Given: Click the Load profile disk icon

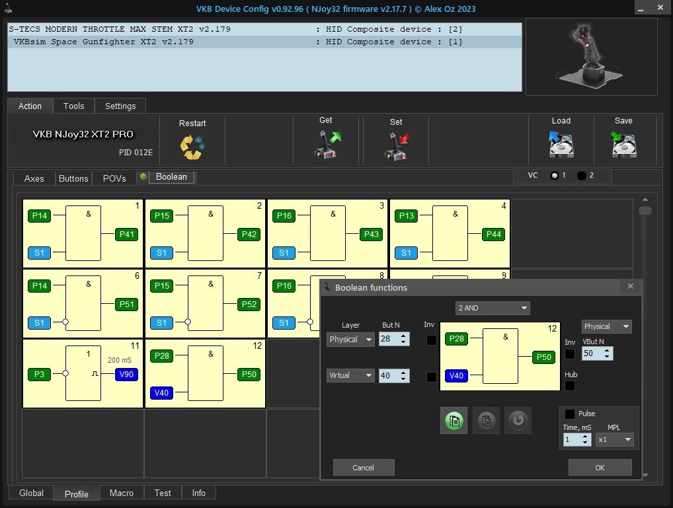Looking at the screenshot, I should 561,145.
